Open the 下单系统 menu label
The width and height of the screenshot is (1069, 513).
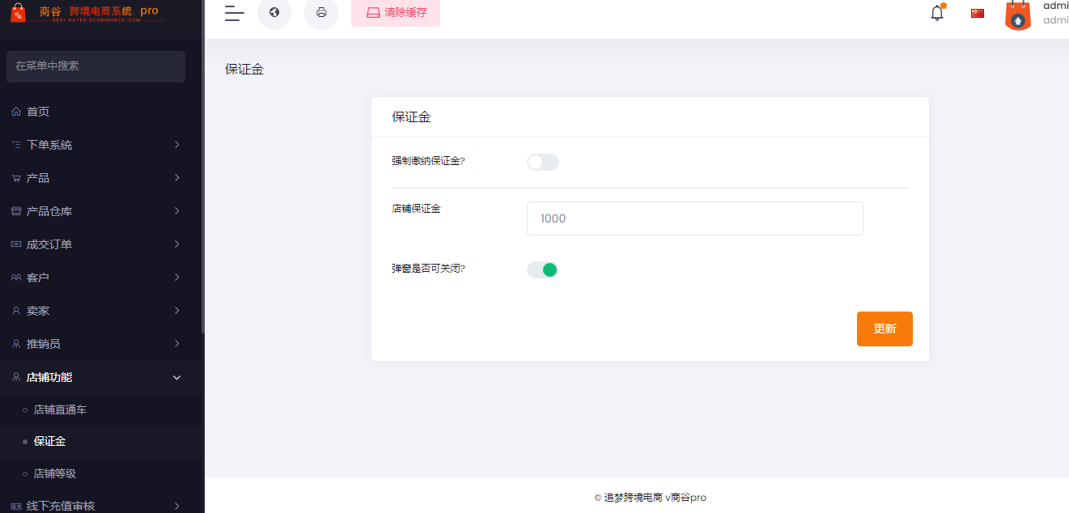tap(49, 145)
